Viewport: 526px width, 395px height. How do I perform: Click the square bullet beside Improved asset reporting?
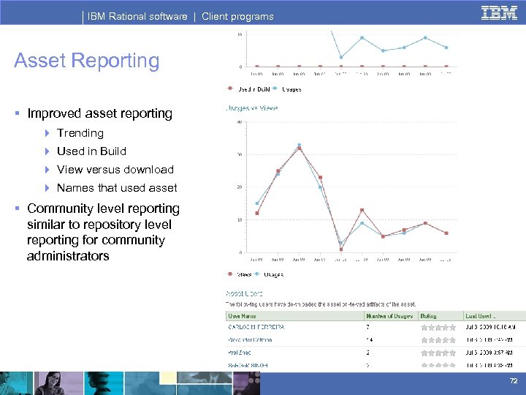(17, 113)
